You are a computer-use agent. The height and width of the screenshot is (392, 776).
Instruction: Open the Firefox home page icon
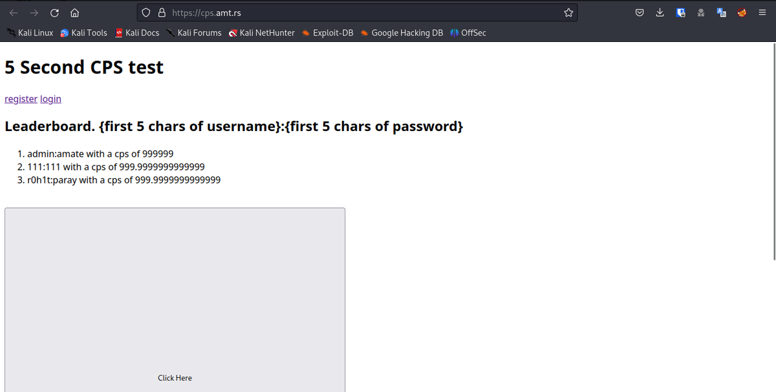pyautogui.click(x=74, y=12)
